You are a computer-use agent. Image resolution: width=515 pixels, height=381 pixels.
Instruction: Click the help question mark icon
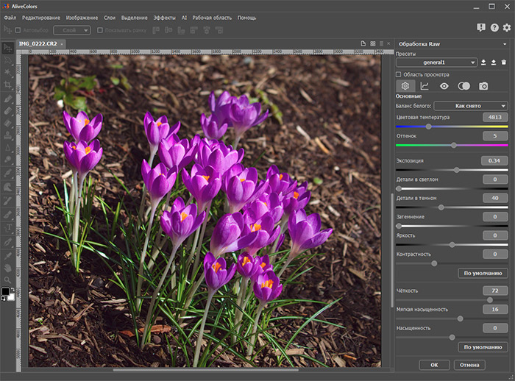click(494, 28)
